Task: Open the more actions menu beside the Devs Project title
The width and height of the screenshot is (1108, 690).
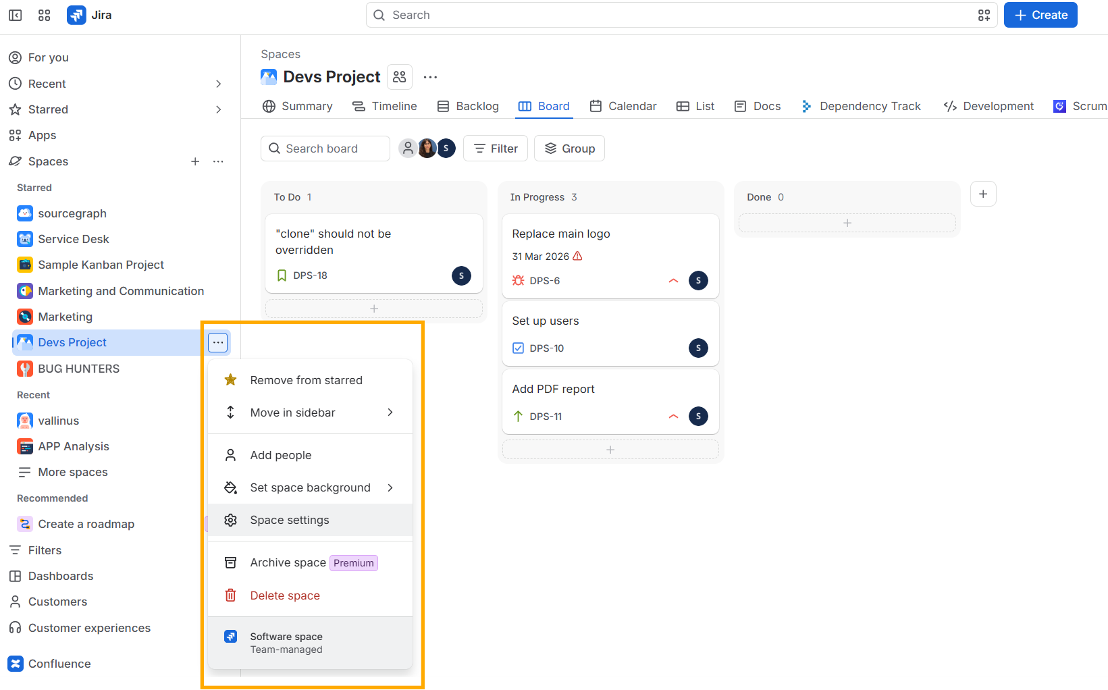Action: point(430,77)
